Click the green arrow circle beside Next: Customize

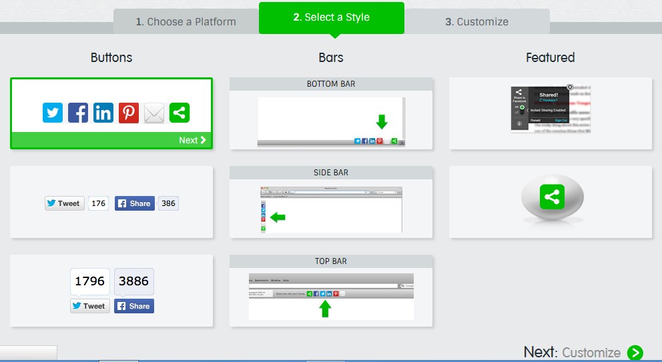[x=635, y=353]
